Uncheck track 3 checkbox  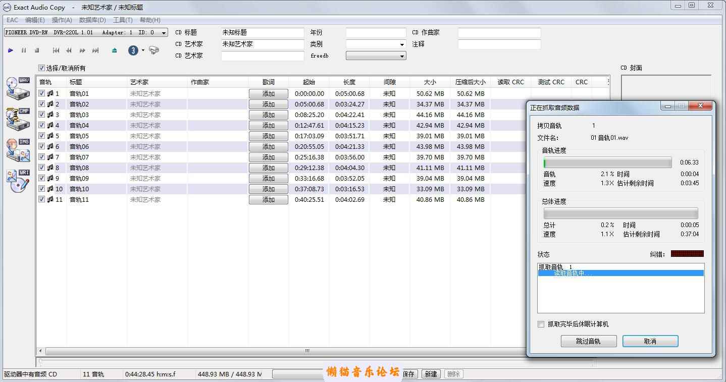click(42, 115)
